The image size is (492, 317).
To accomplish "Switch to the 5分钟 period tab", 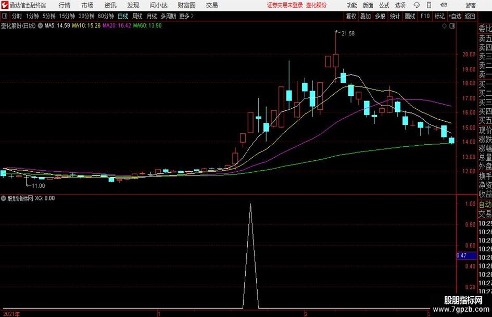I will [x=49, y=16].
